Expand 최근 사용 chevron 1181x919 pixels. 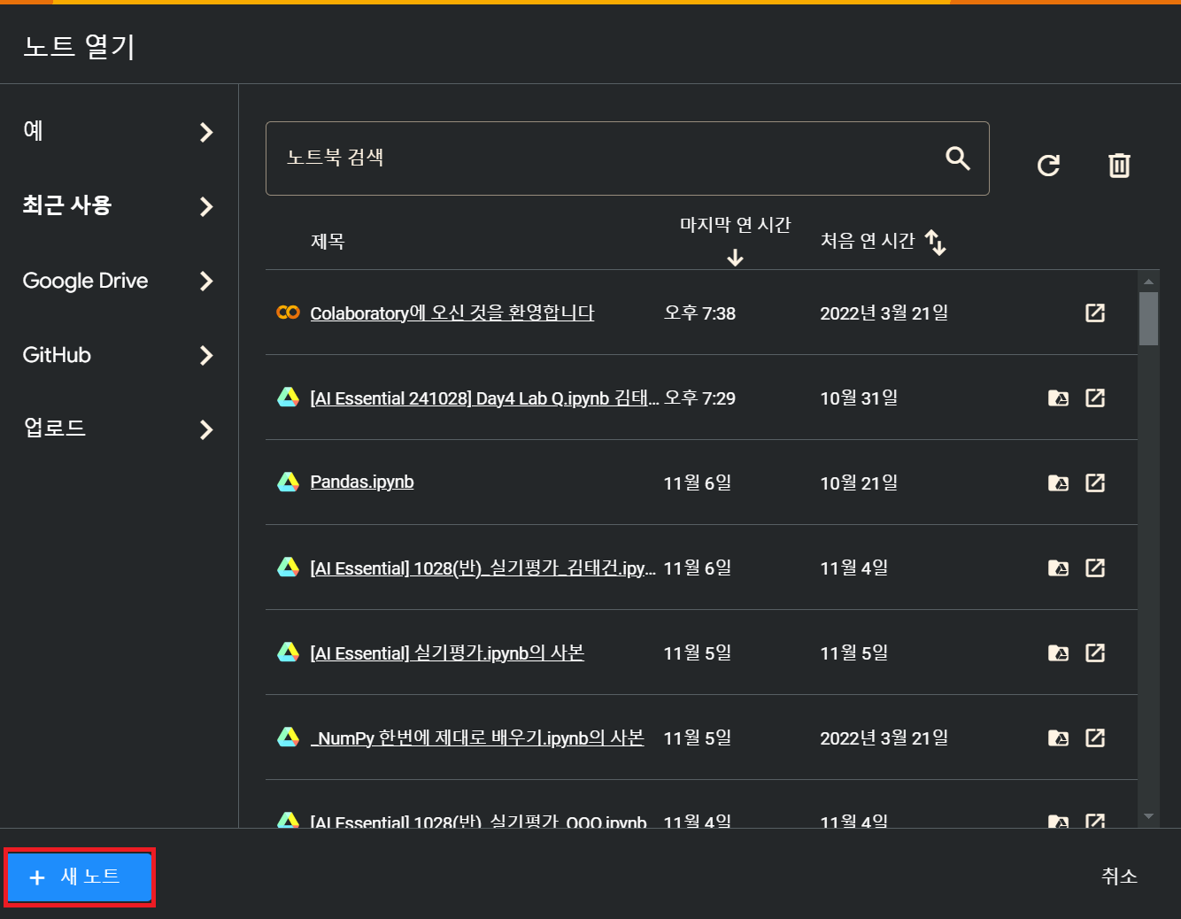point(206,206)
